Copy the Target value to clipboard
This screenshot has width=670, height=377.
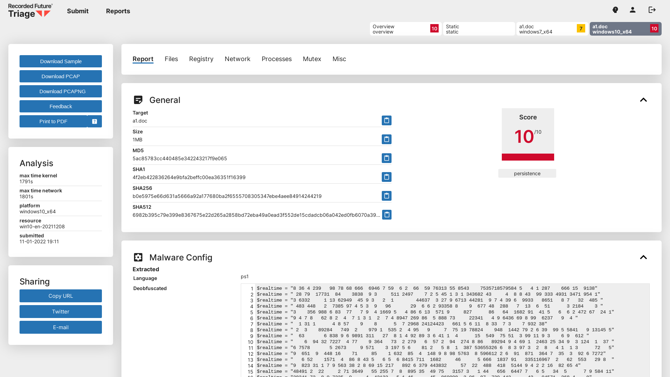click(x=386, y=120)
